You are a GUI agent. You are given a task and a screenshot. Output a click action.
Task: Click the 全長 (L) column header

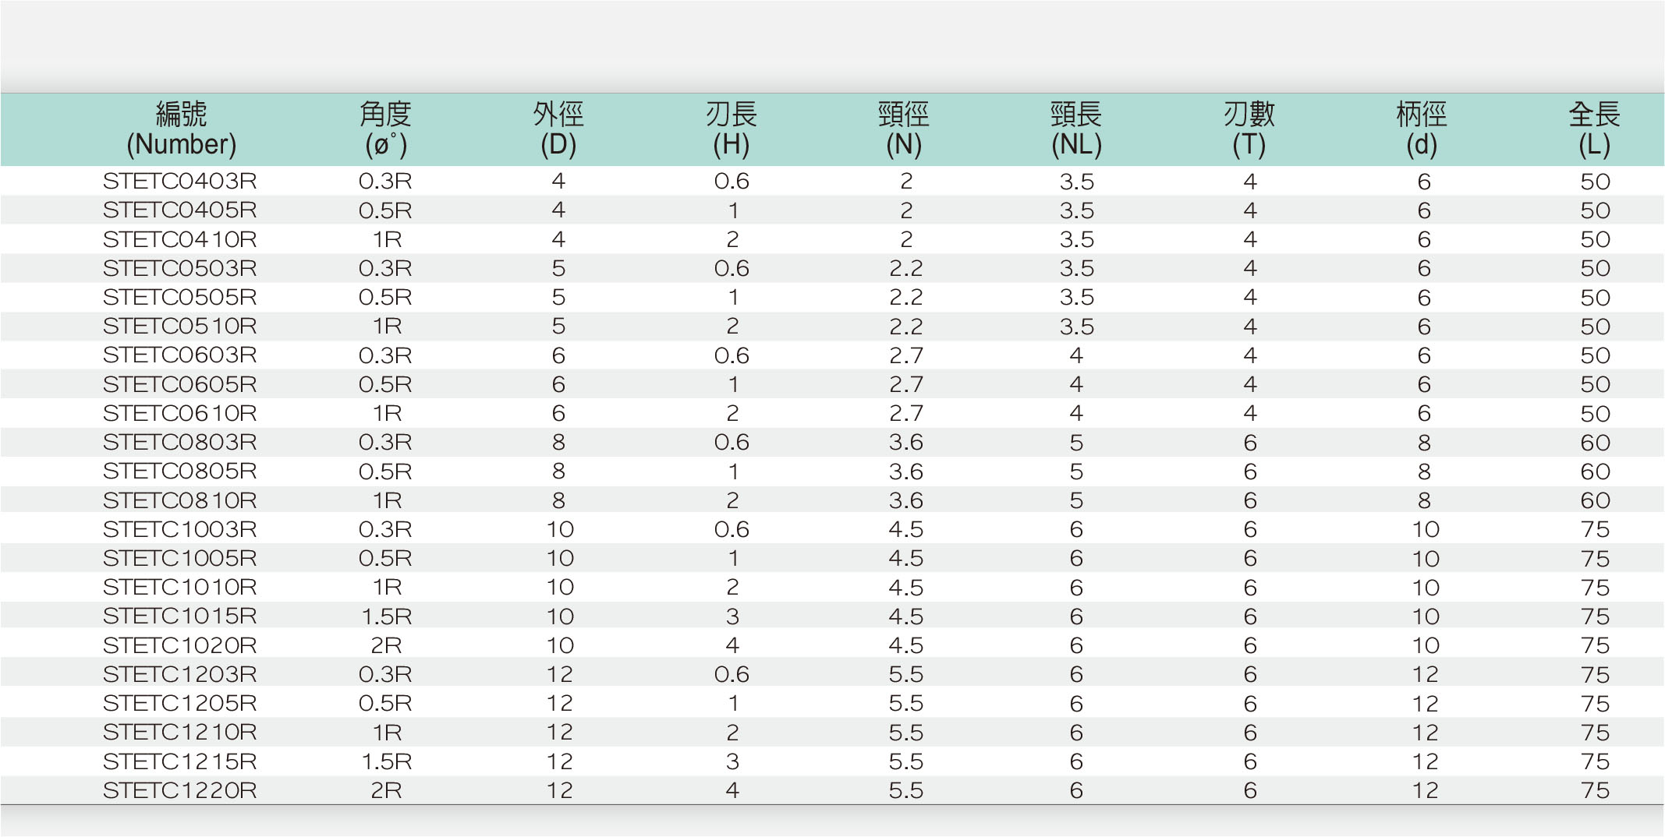click(1595, 129)
